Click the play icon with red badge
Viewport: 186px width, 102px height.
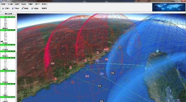[x=23, y=9]
